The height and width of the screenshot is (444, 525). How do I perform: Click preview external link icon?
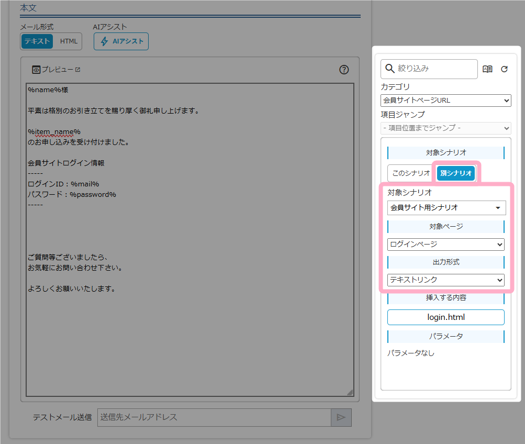pos(77,70)
